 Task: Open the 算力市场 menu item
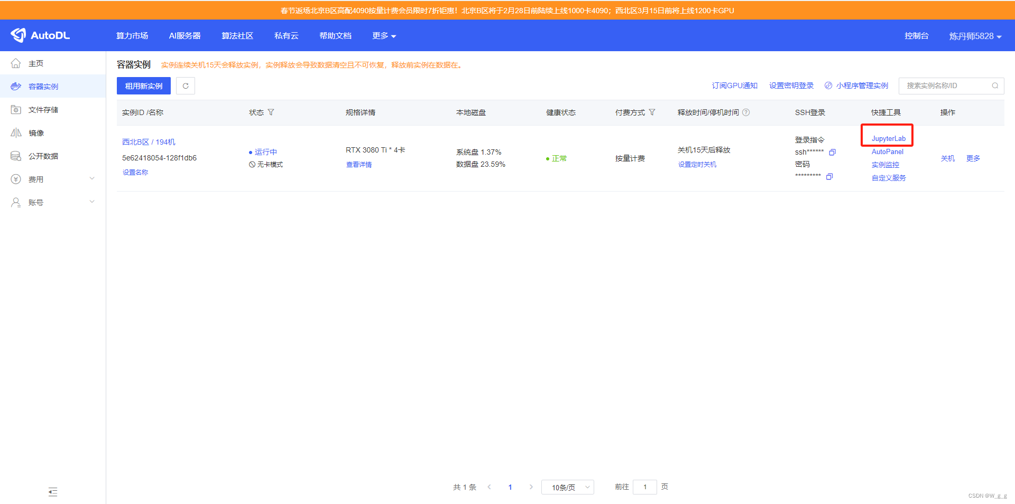pos(132,35)
